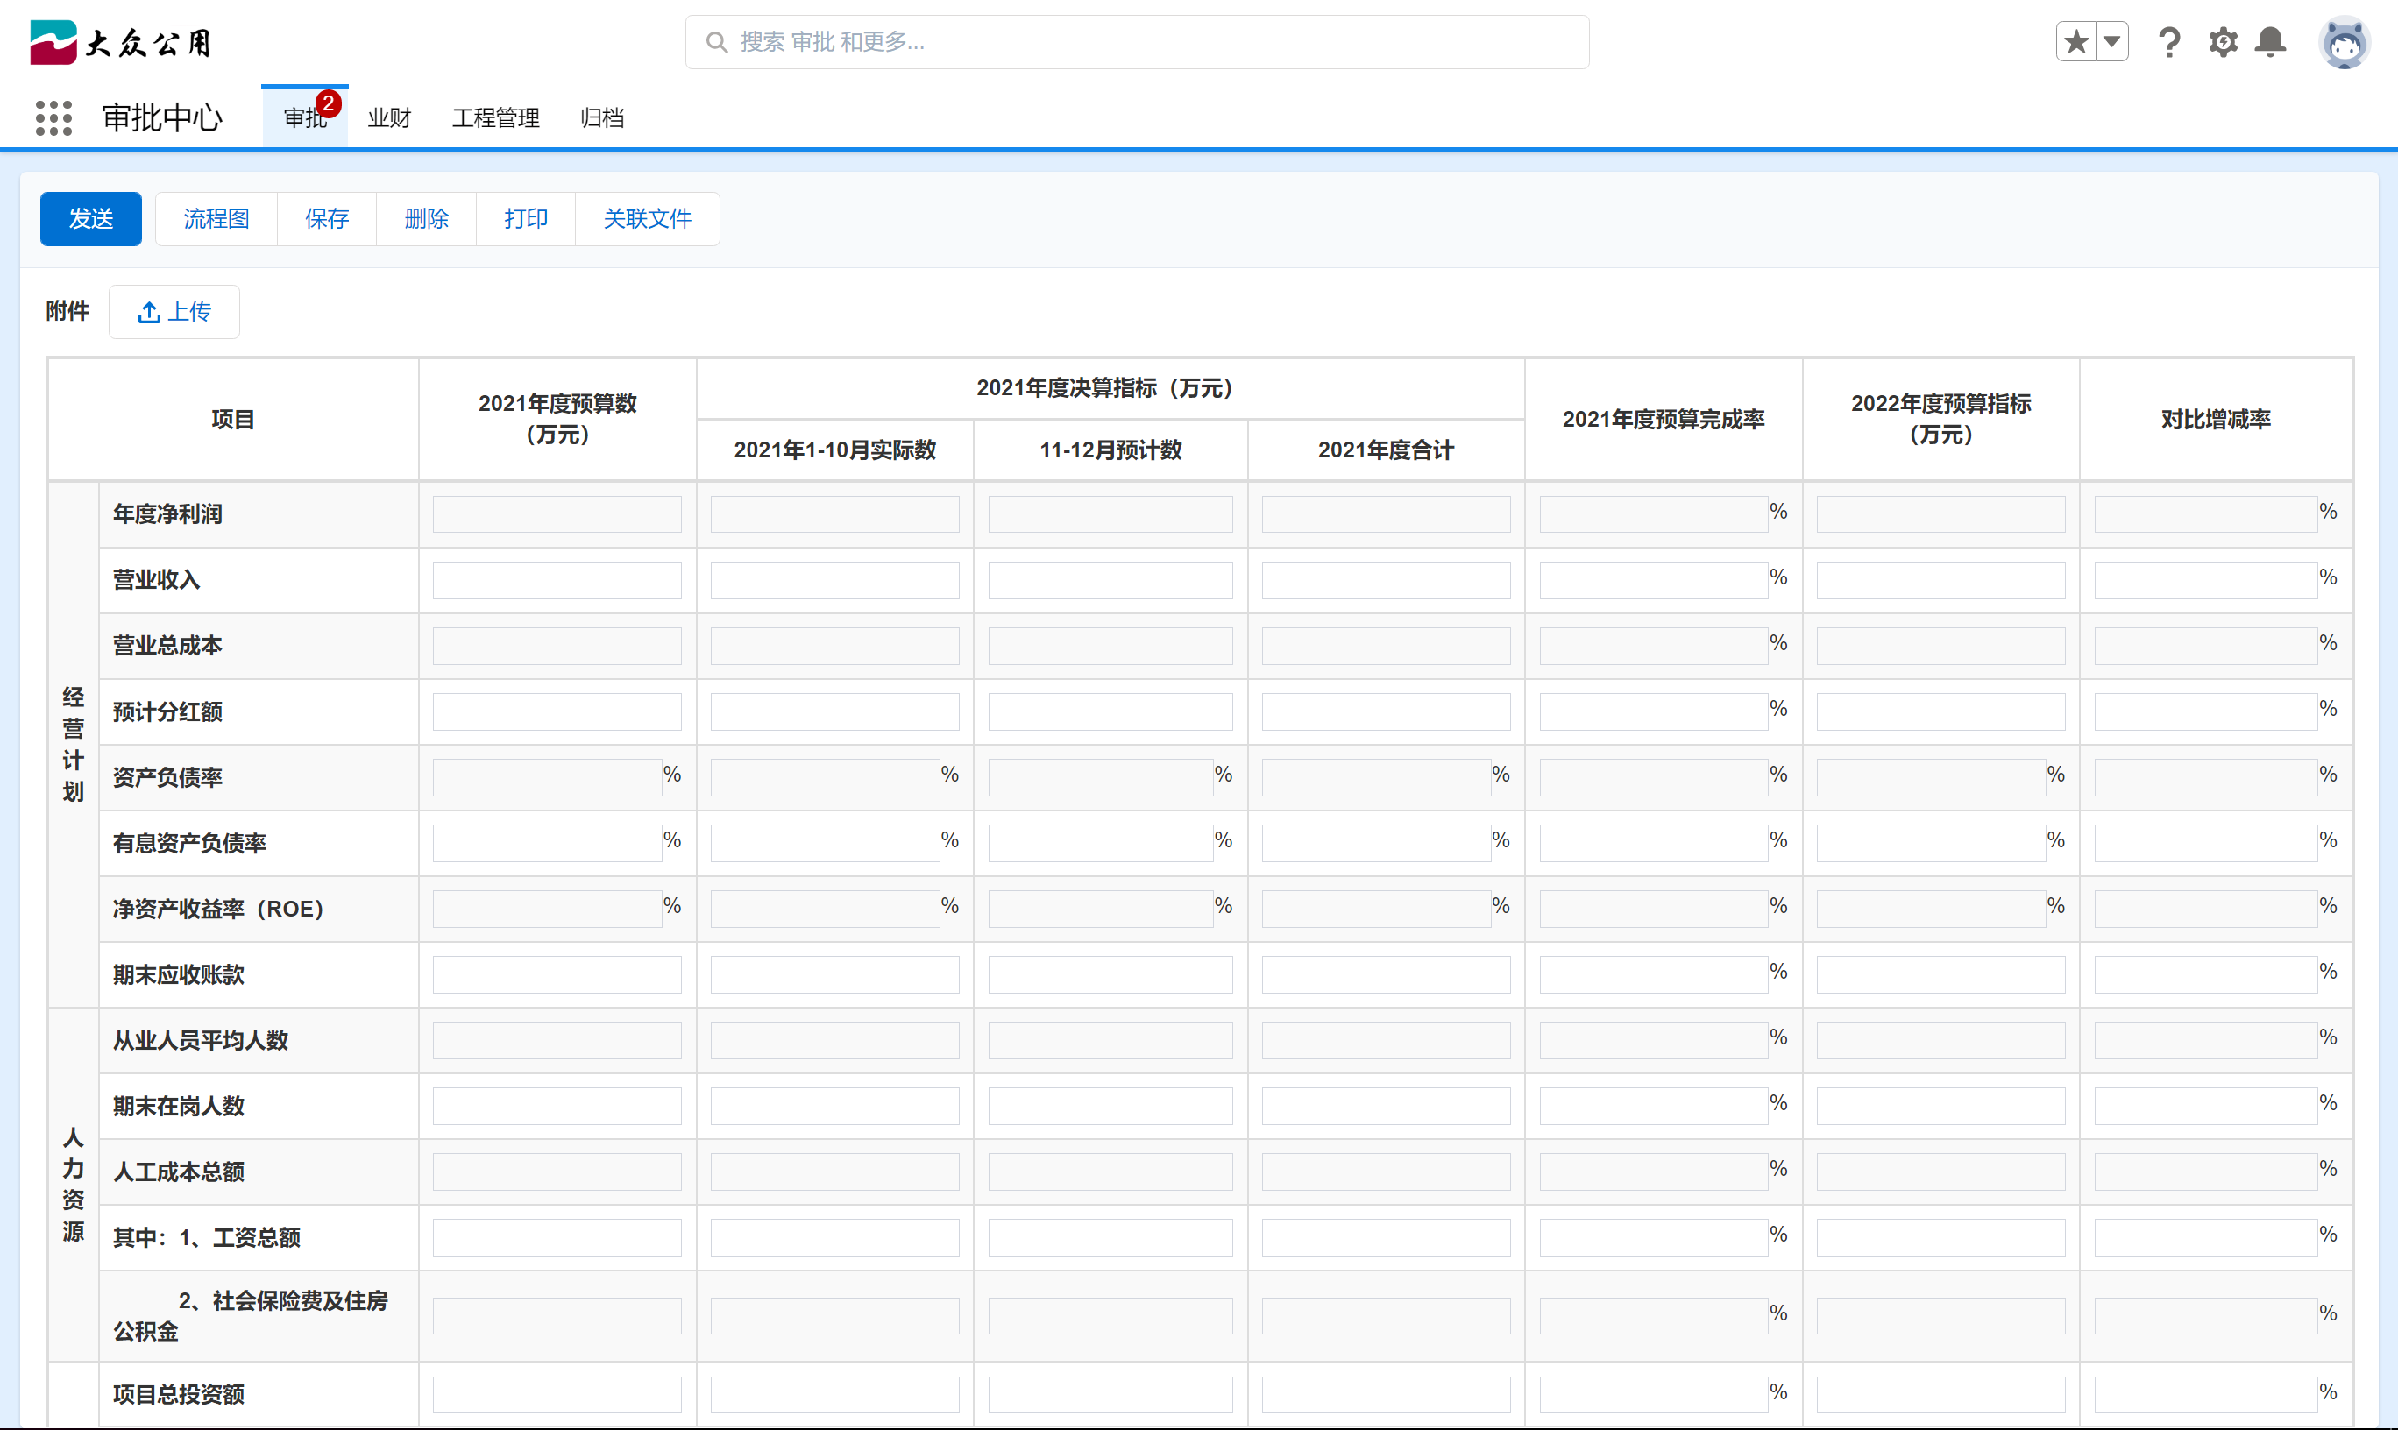Image resolution: width=2398 pixels, height=1430 pixels.
Task: Open the app launcher grid icon
Action: (x=54, y=117)
